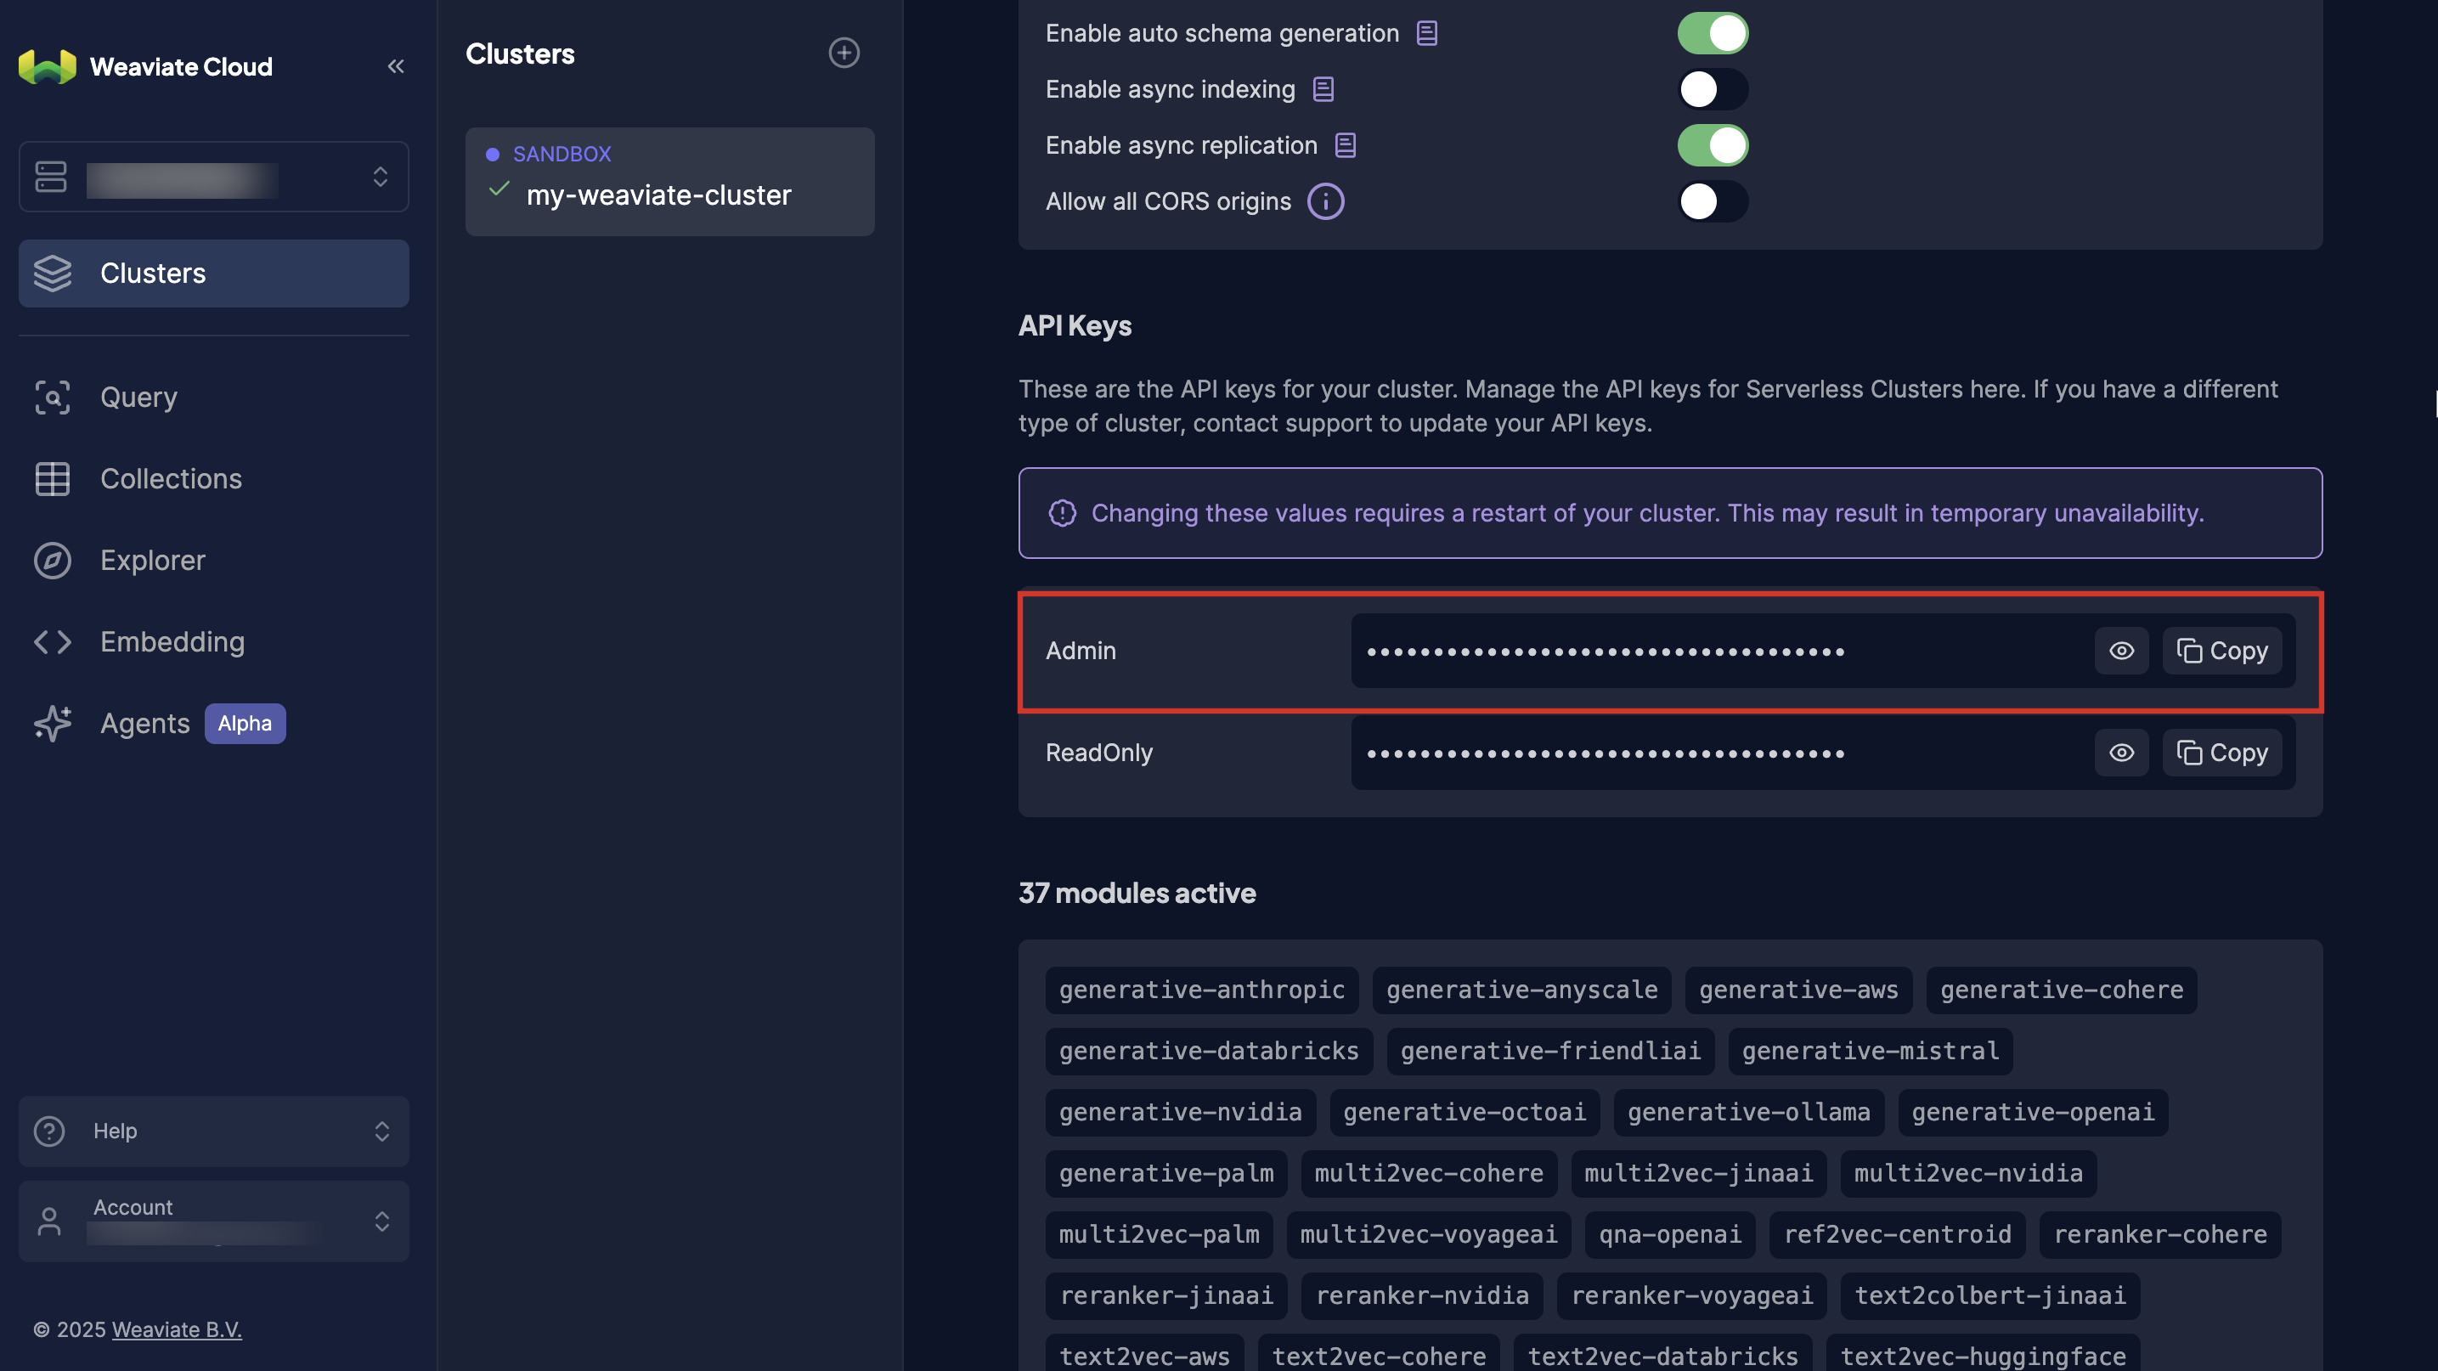Click the Weaviate Cloud logo
The height and width of the screenshot is (1371, 2438).
tap(48, 66)
